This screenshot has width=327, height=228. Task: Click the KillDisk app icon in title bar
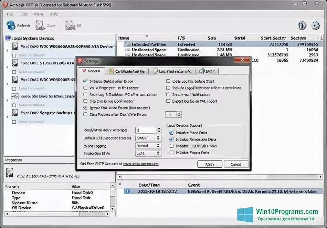[5, 4]
